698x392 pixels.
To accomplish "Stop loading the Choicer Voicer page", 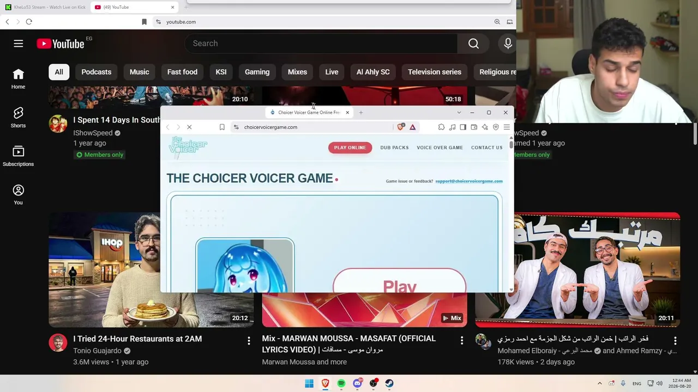I will (189, 127).
